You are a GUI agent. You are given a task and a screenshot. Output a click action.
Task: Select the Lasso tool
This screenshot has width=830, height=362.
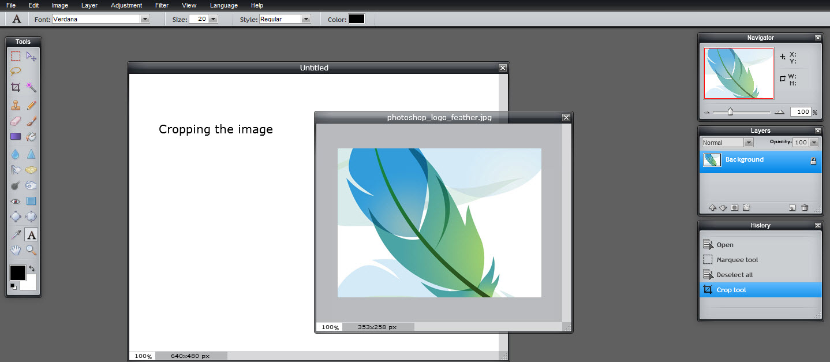coord(16,72)
